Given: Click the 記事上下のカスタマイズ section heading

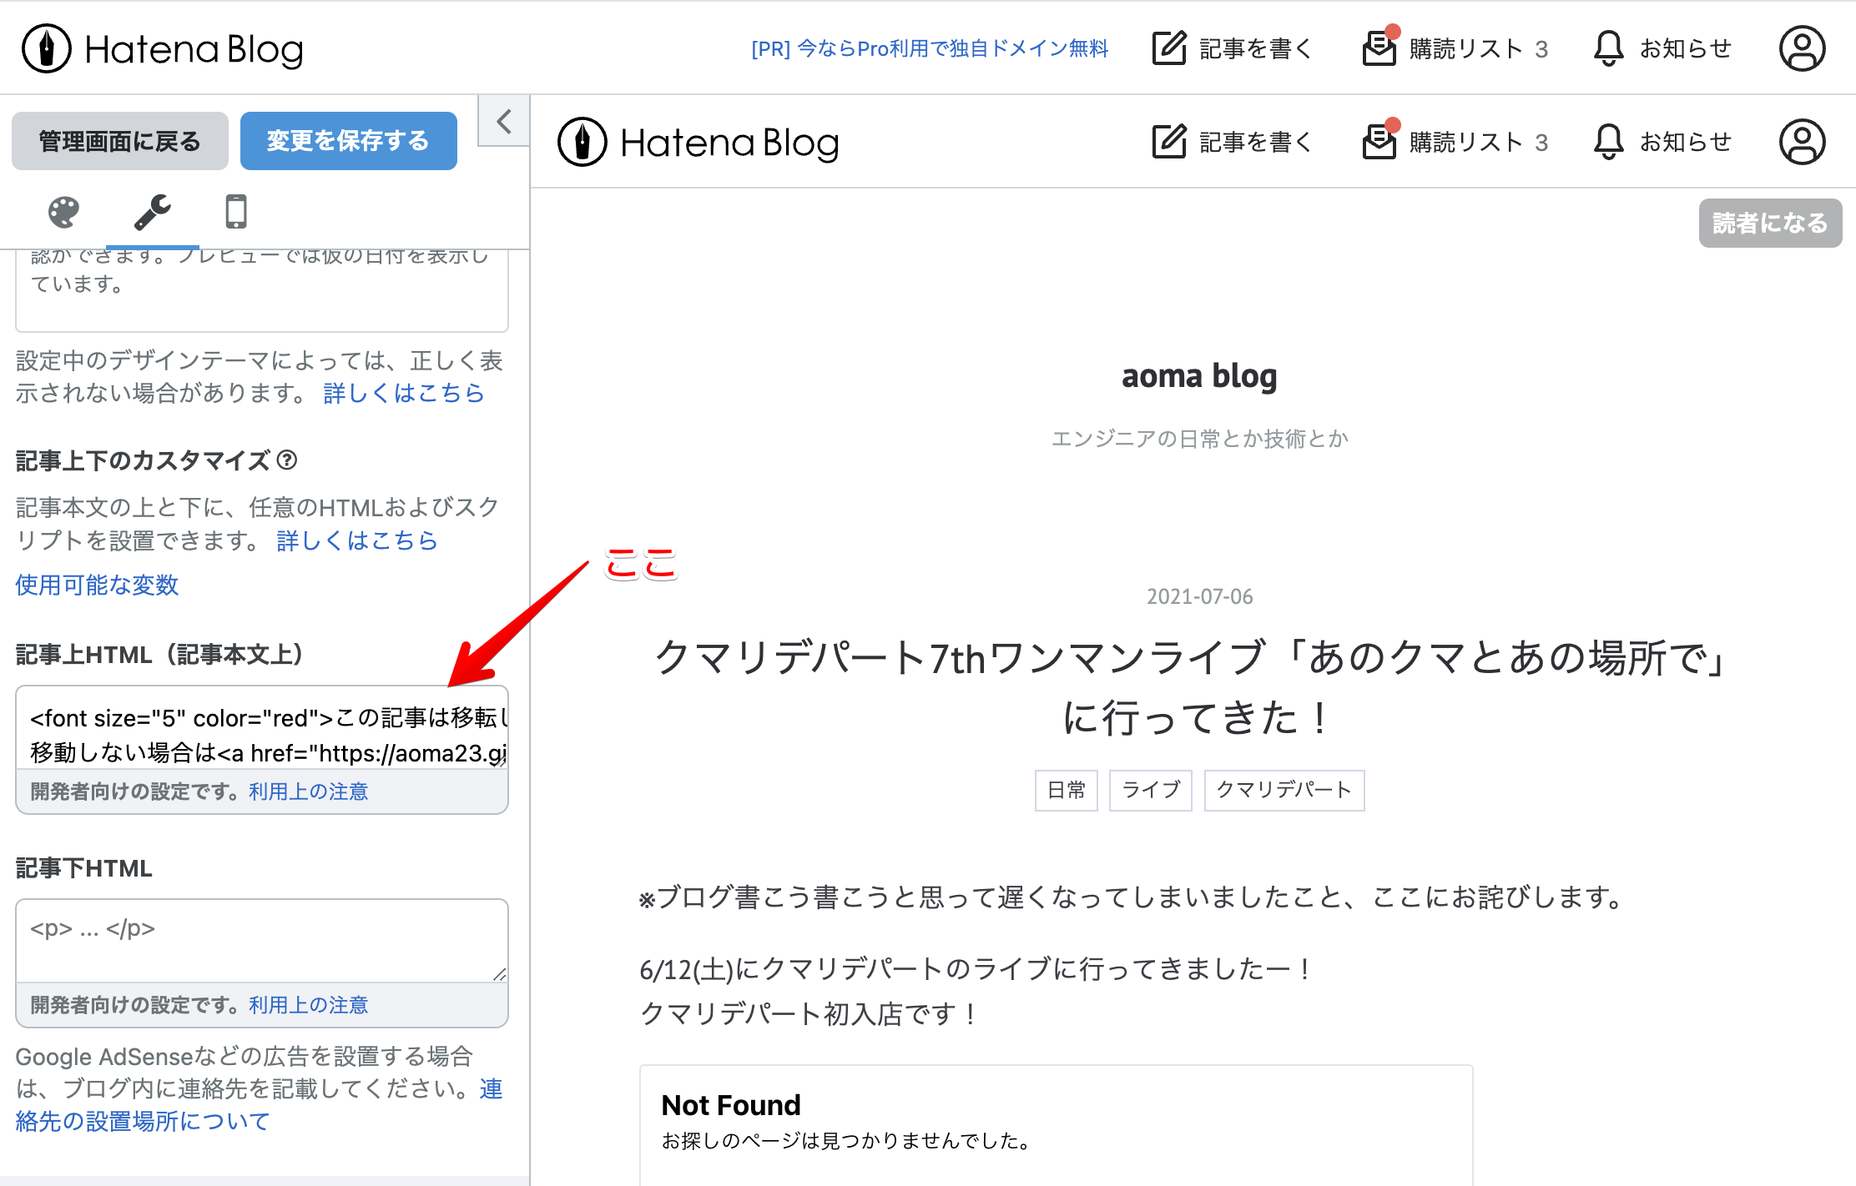Looking at the screenshot, I should coord(143,460).
